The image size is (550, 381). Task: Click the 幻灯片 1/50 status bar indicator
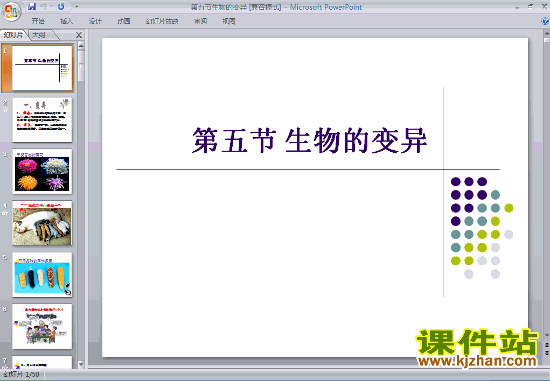click(22, 375)
